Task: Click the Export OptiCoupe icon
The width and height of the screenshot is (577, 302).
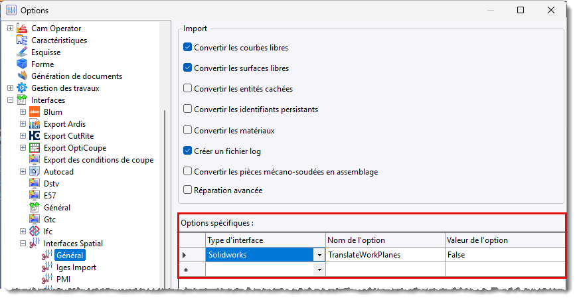Action: [x=35, y=148]
